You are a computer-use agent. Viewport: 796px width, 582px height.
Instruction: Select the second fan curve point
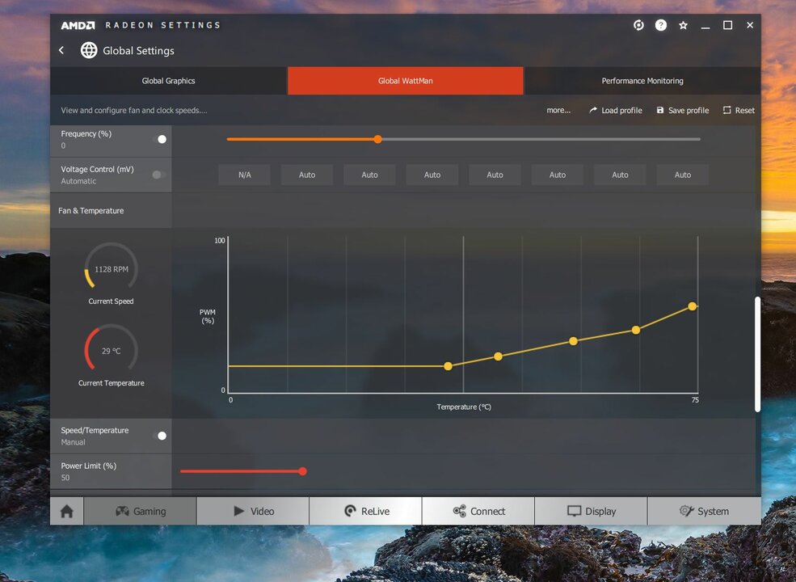click(x=498, y=356)
